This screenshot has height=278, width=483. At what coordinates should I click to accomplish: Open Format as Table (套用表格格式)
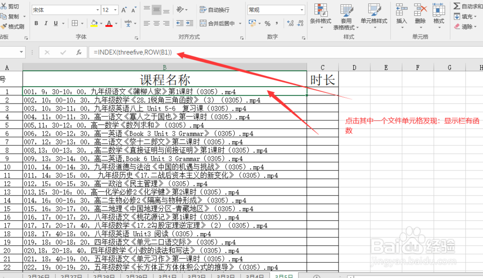(x=346, y=15)
